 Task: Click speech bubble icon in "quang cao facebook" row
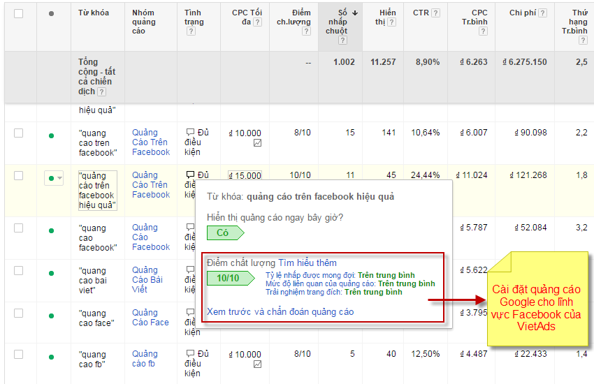190,227
